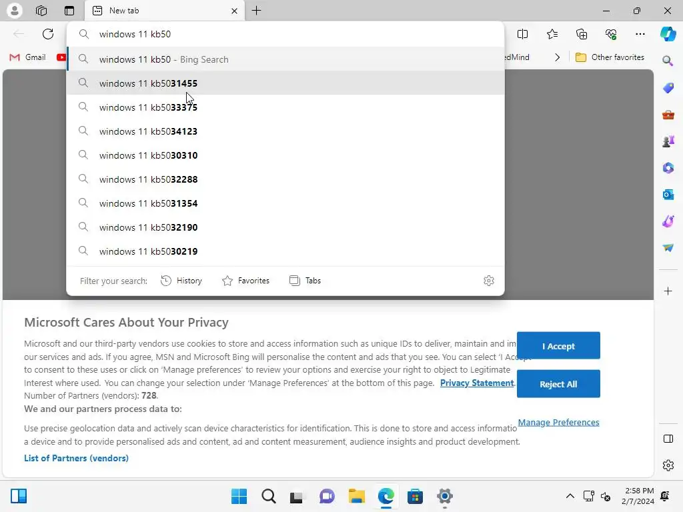Viewport: 683px width, 512px height.
Task: Open sidebar settings gear
Action: (668, 465)
